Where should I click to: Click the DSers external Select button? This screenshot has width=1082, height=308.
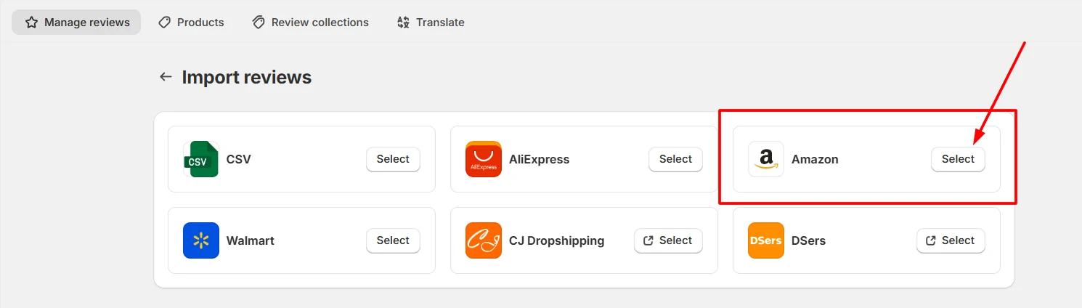click(x=951, y=240)
